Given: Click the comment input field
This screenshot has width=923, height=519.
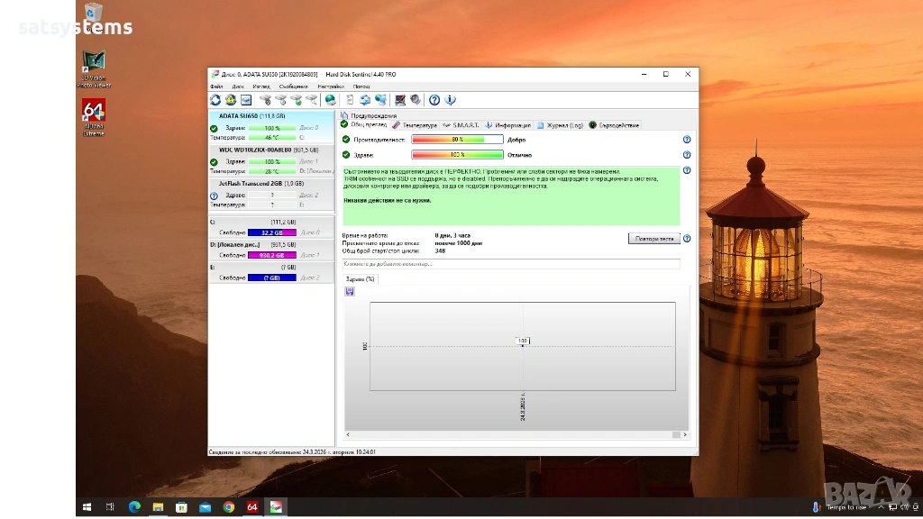Looking at the screenshot, I should coord(511,264).
